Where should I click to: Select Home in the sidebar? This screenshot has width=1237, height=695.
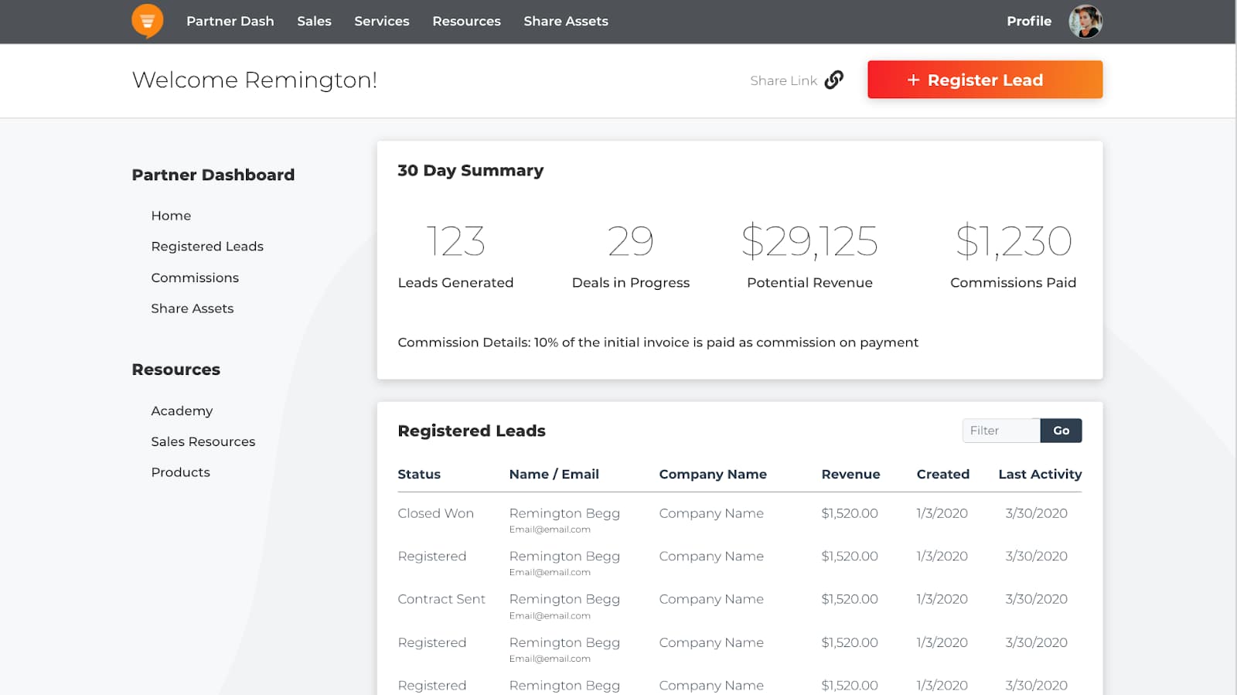pyautogui.click(x=171, y=216)
